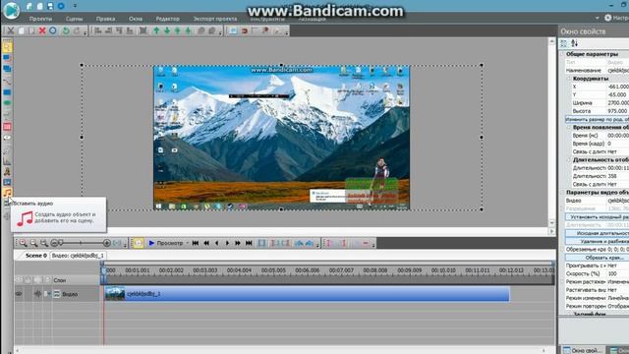Select the insert image tool in sidebar
The image size is (629, 354).
(x=7, y=182)
